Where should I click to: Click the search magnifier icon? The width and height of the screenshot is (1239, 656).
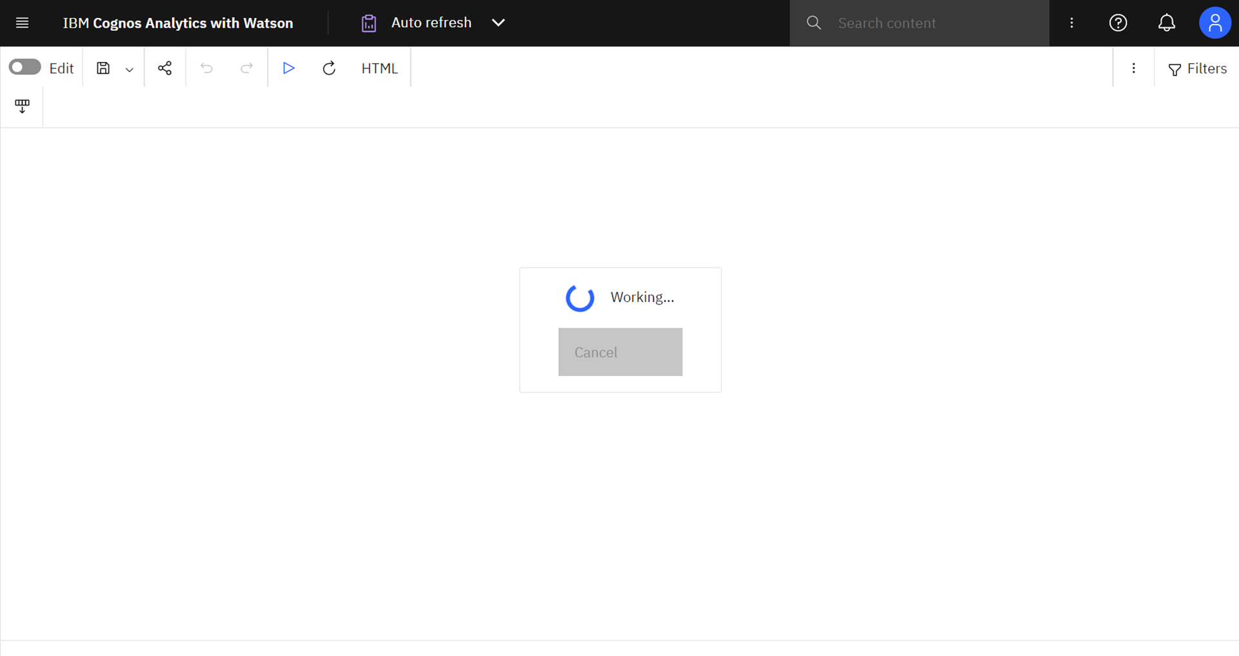click(814, 23)
